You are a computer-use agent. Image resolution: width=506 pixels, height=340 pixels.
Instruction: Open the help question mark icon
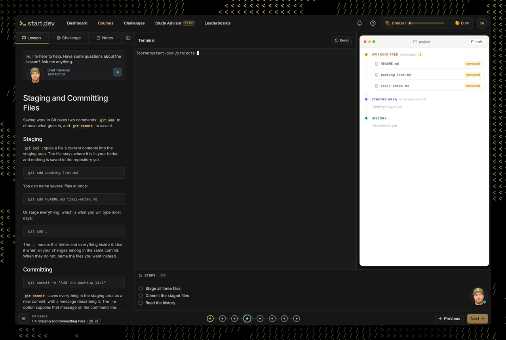373,23
